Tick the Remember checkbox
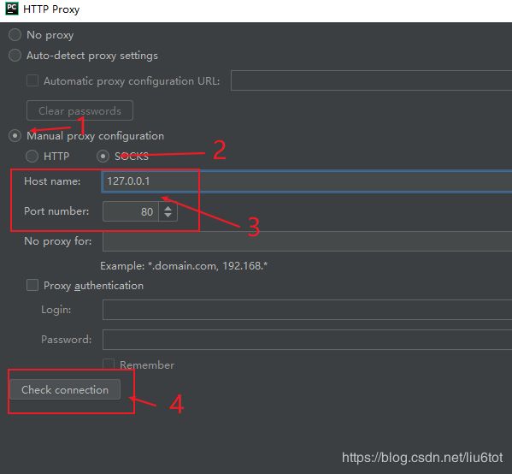Viewport: 512px width, 474px height. pos(109,364)
